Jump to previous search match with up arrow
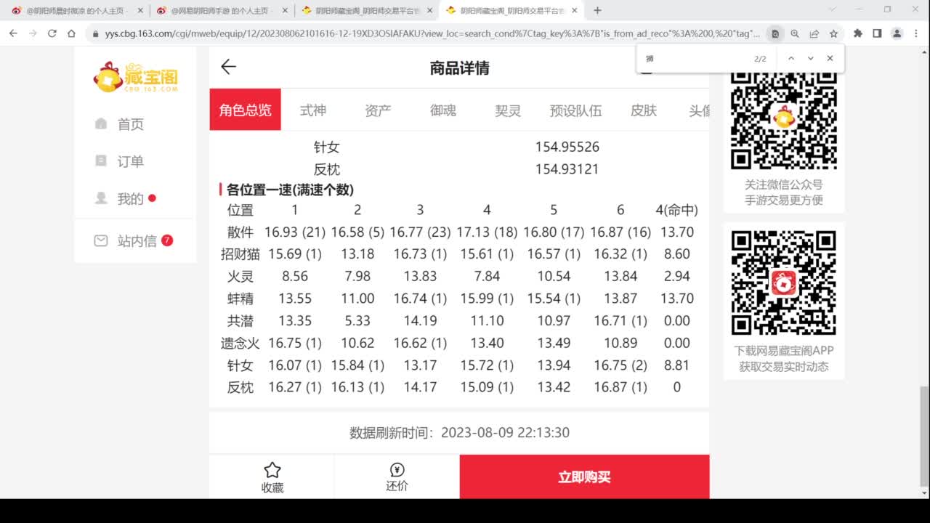930x523 pixels. coord(791,57)
